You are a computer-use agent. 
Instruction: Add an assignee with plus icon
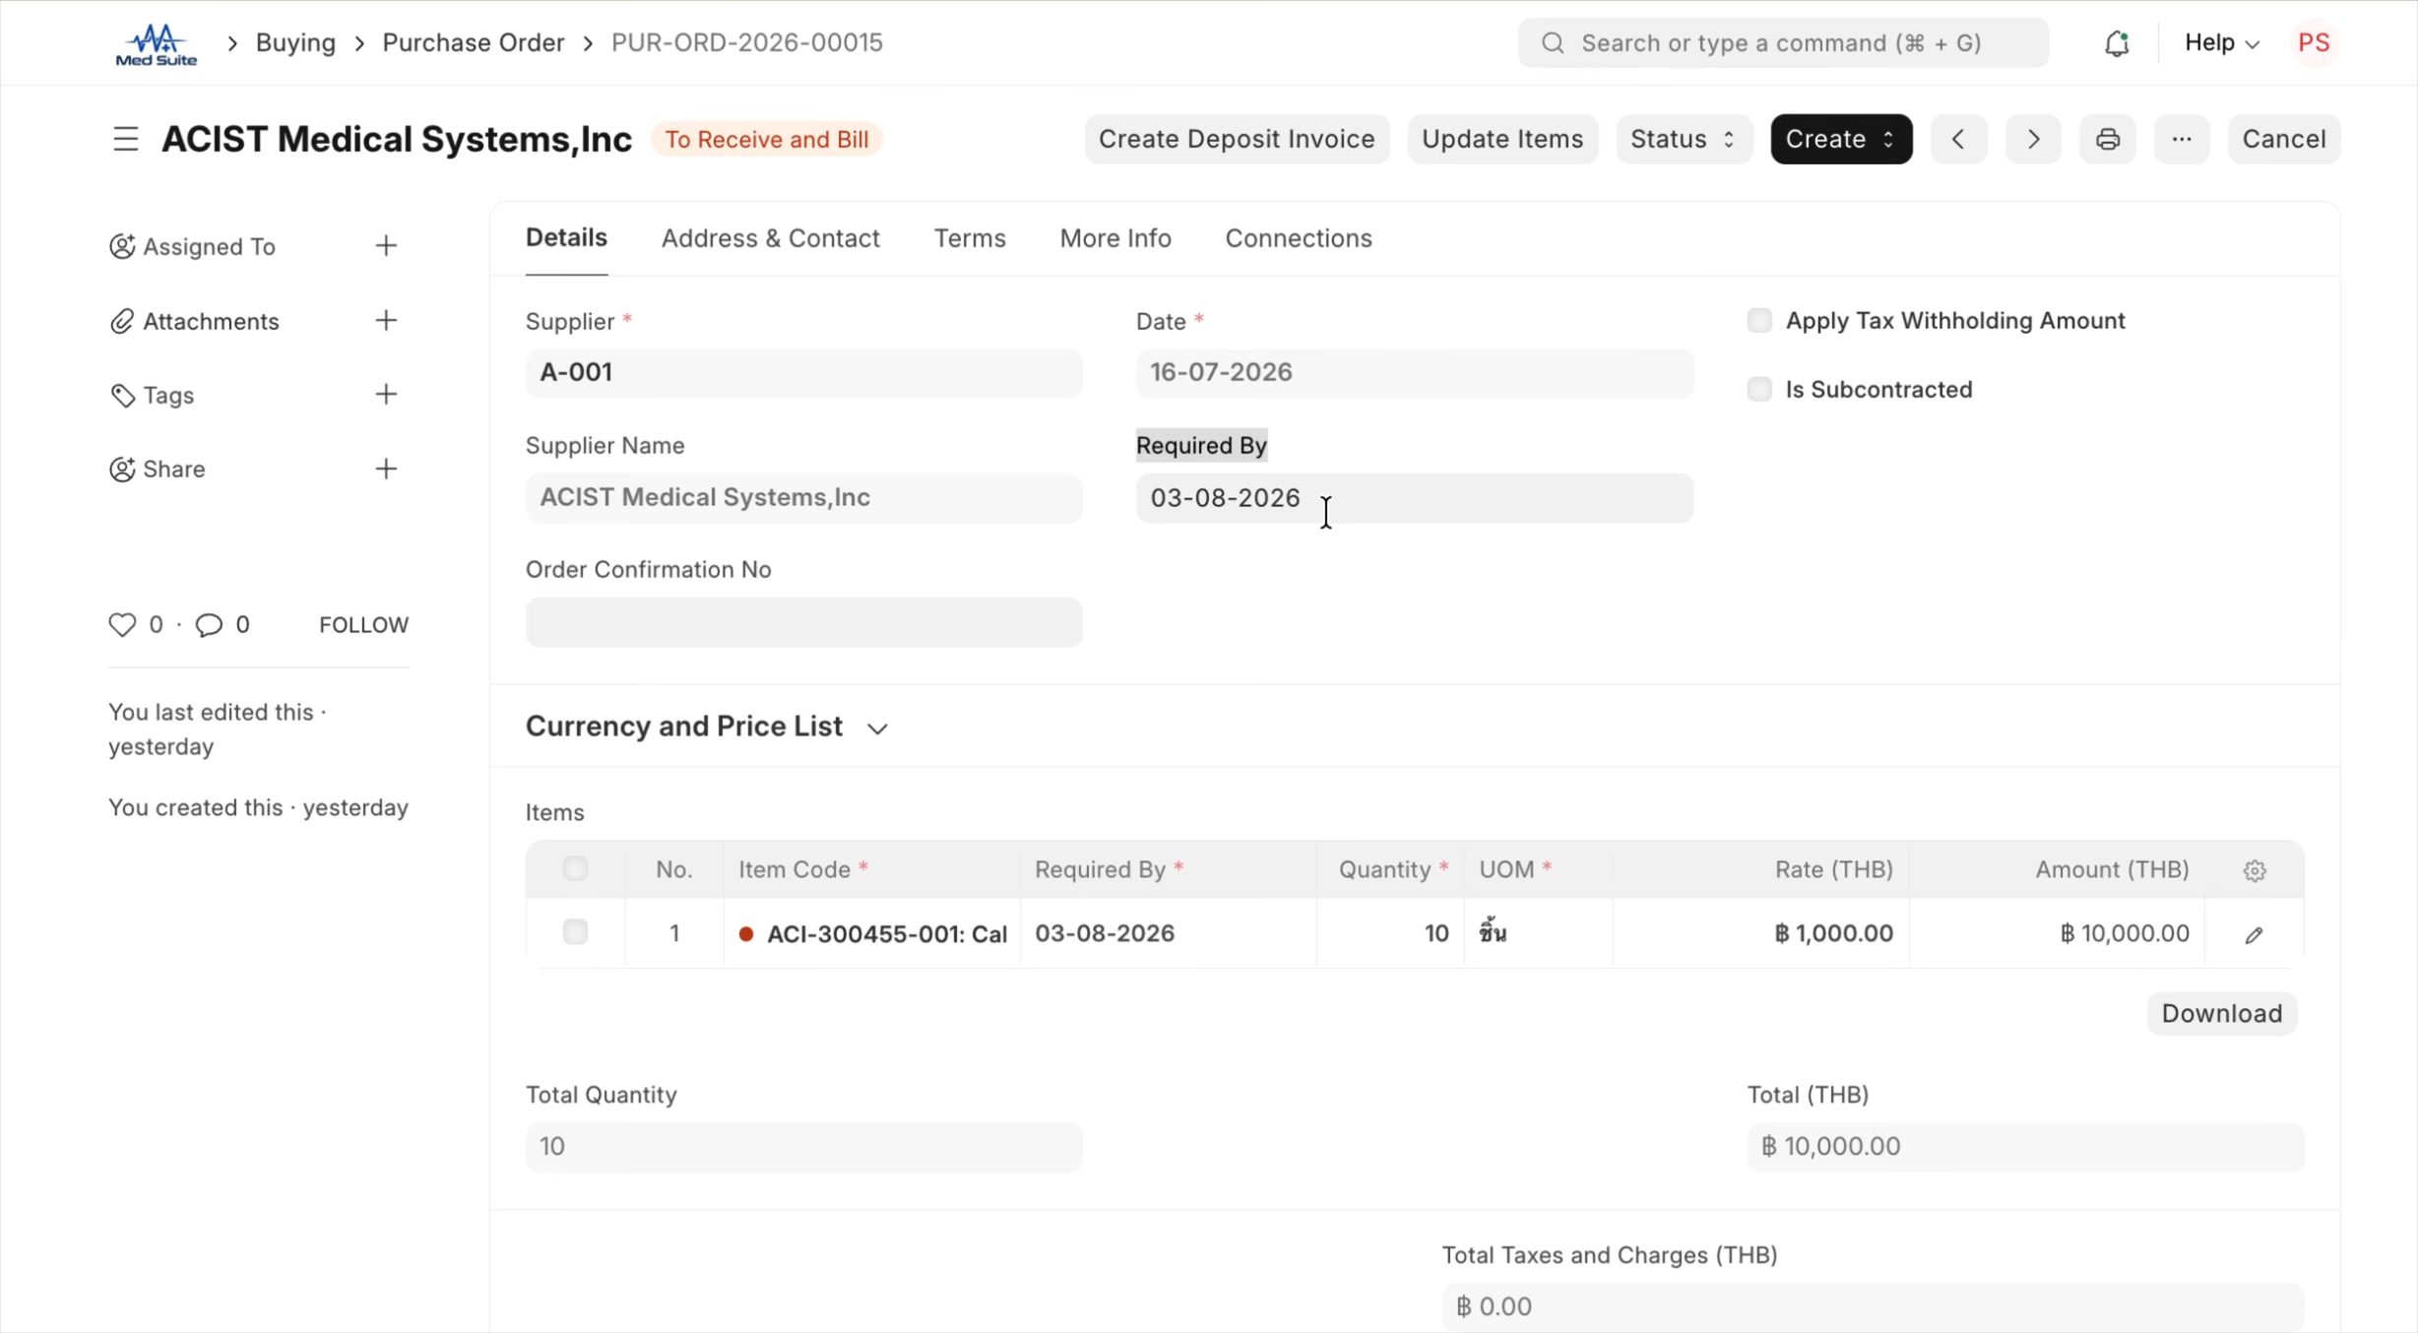point(386,246)
